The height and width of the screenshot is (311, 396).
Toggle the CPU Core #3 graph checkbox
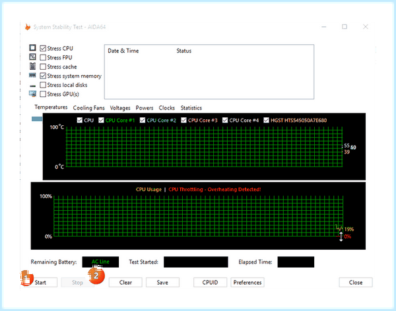(x=183, y=120)
